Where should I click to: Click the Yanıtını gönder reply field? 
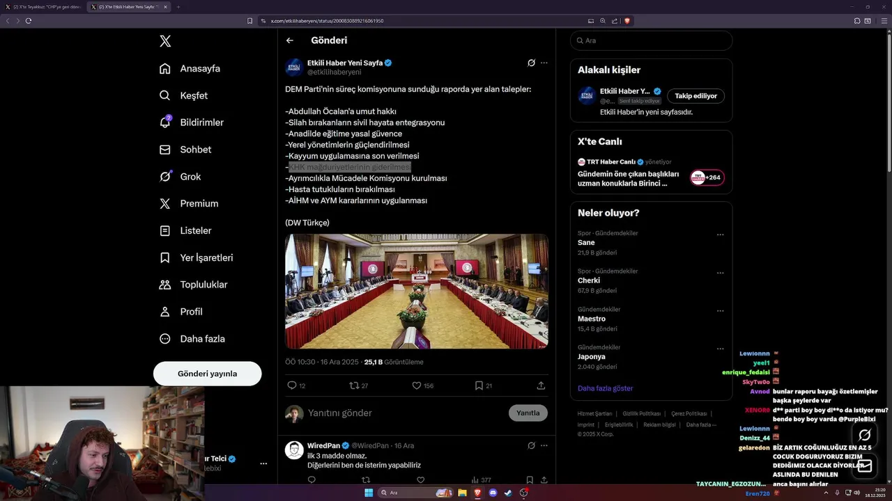tap(404, 413)
